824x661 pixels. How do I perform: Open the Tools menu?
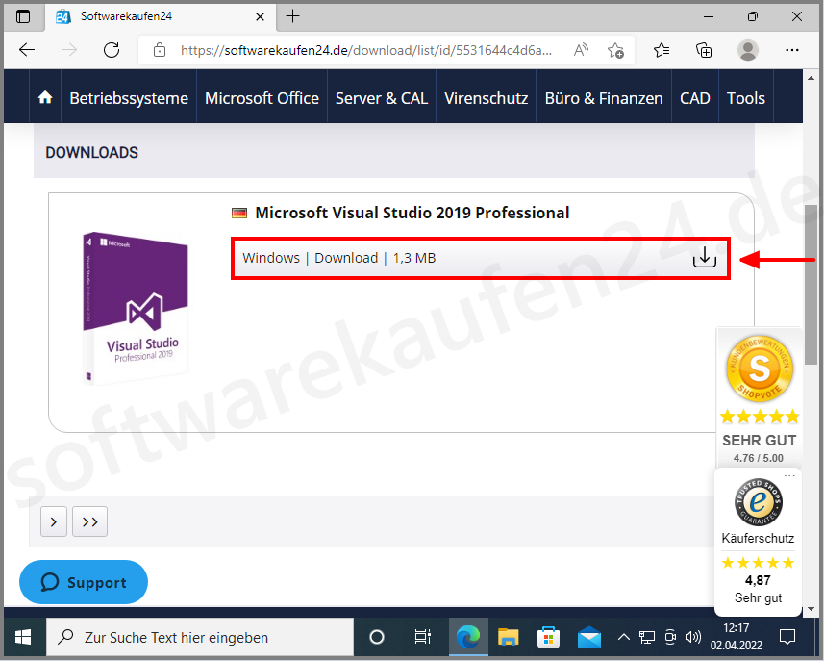click(746, 98)
